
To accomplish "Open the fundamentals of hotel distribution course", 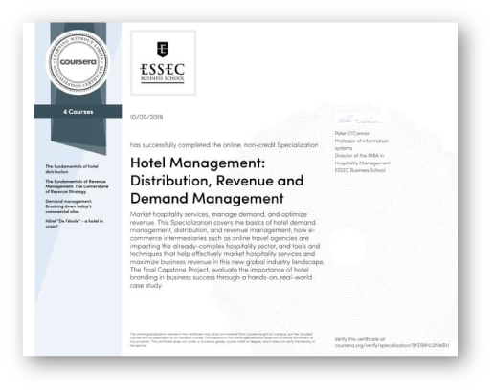I will click(72, 169).
